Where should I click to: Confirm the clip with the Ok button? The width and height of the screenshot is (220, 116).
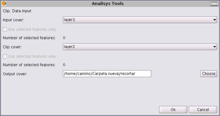point(173,109)
